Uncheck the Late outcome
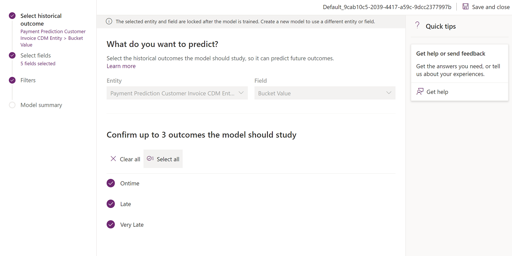The width and height of the screenshot is (512, 256). tap(111, 204)
